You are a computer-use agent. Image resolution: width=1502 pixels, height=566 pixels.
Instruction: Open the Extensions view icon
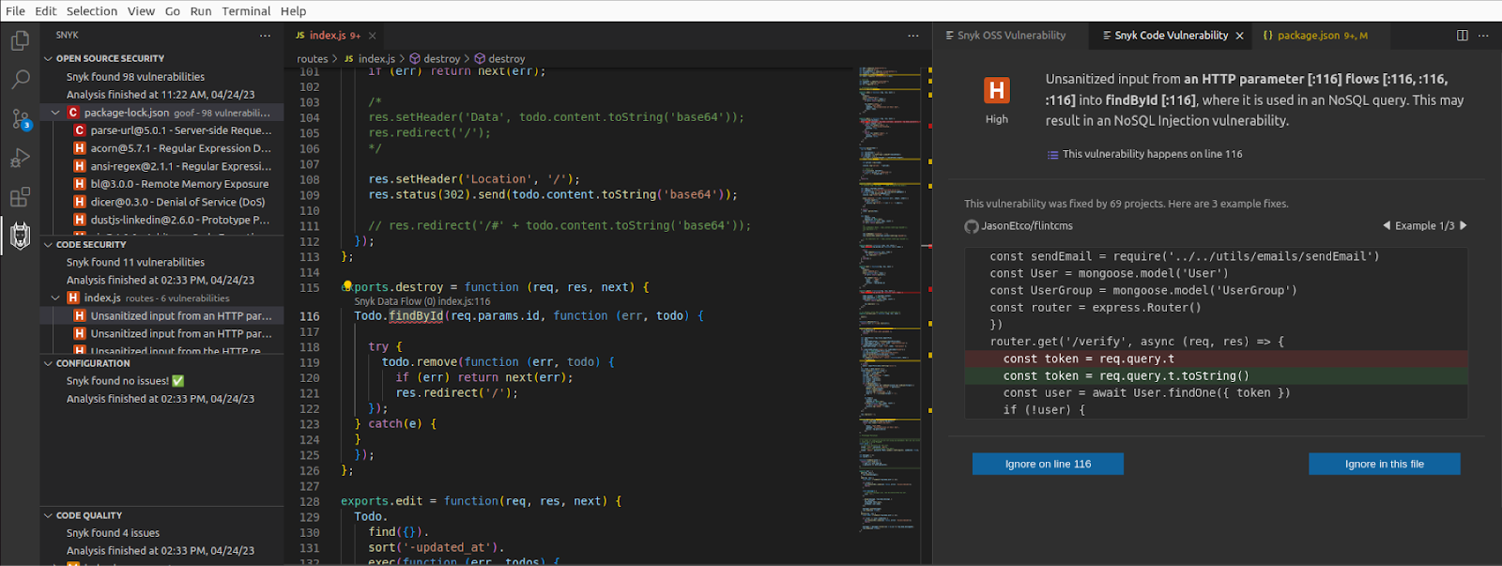pos(20,197)
